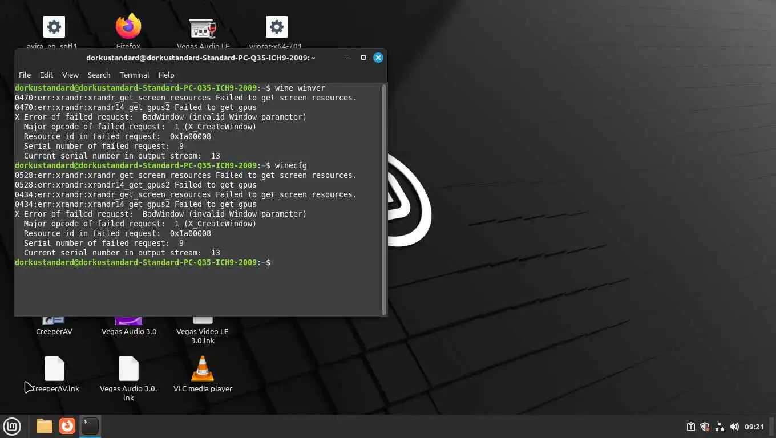Click the terminal button in the taskbar
The width and height of the screenshot is (776, 438).
tap(90, 426)
